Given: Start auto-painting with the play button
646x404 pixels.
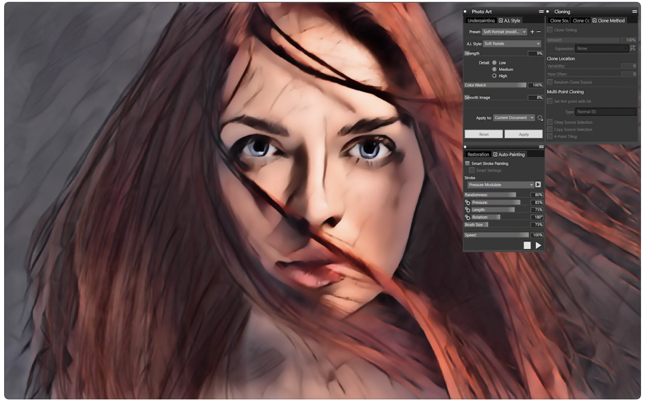Looking at the screenshot, I should 538,246.
